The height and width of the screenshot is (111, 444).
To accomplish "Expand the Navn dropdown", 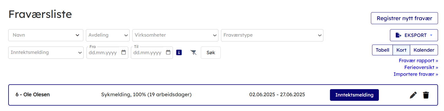I will 46,35.
